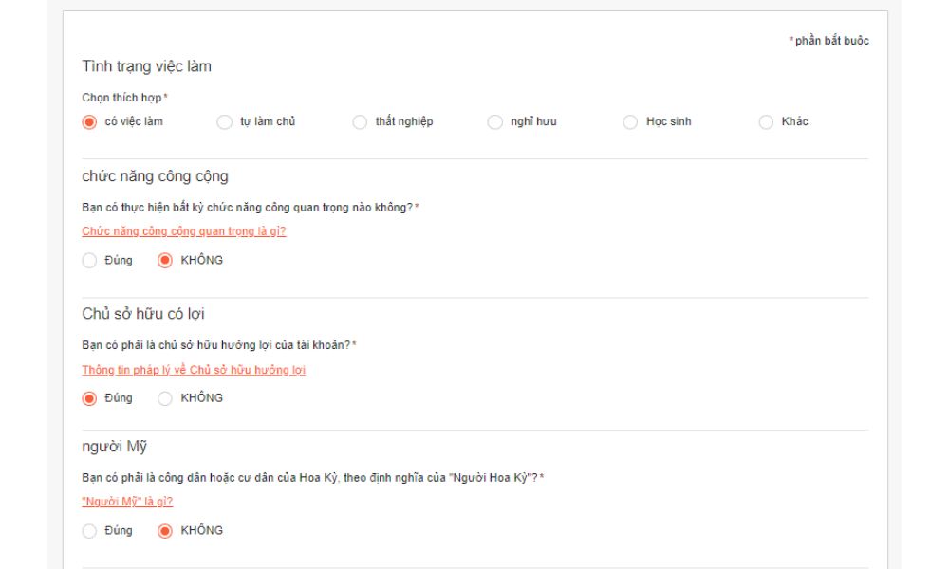Image resolution: width=949 pixels, height=569 pixels.
Task: Click the 'người Mỹ' section heading
Action: [114, 447]
